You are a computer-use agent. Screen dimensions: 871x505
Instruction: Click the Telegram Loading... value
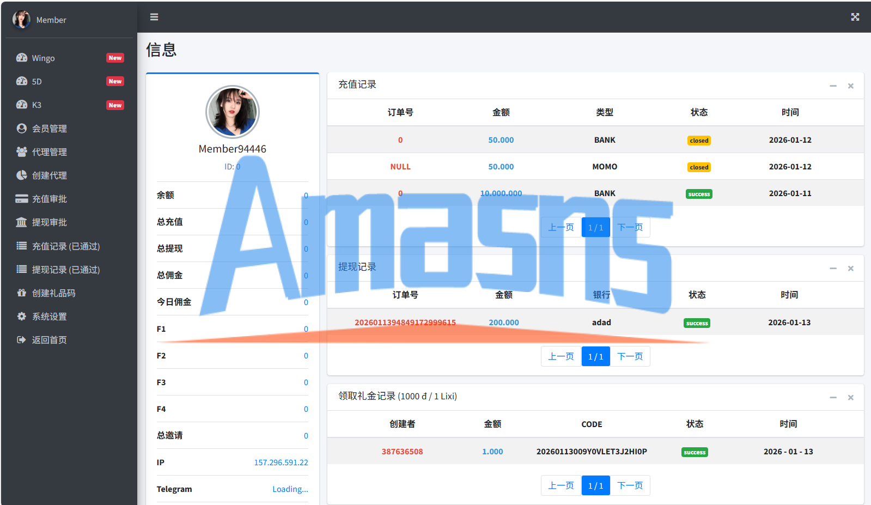(290, 489)
